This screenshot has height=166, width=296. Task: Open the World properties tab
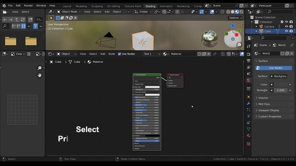click(x=249, y=80)
